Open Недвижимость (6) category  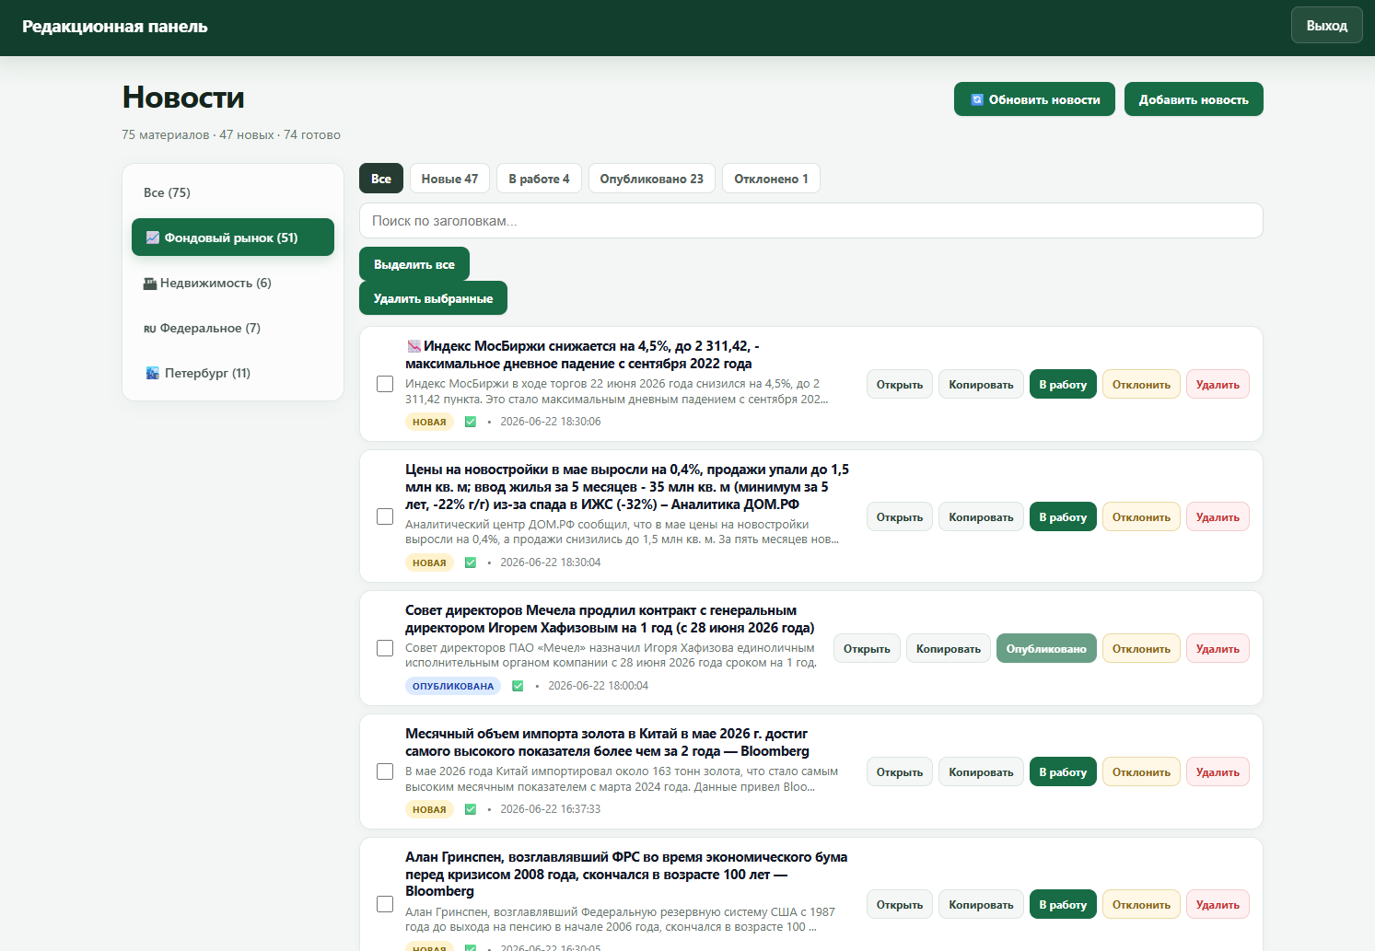point(233,283)
